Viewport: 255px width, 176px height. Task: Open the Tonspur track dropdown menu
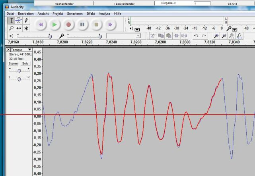point(29,50)
